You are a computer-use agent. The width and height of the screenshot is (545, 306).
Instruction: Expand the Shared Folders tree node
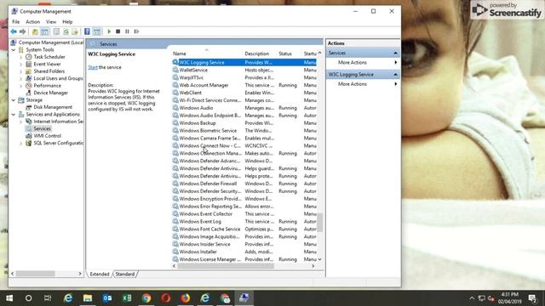coord(20,71)
